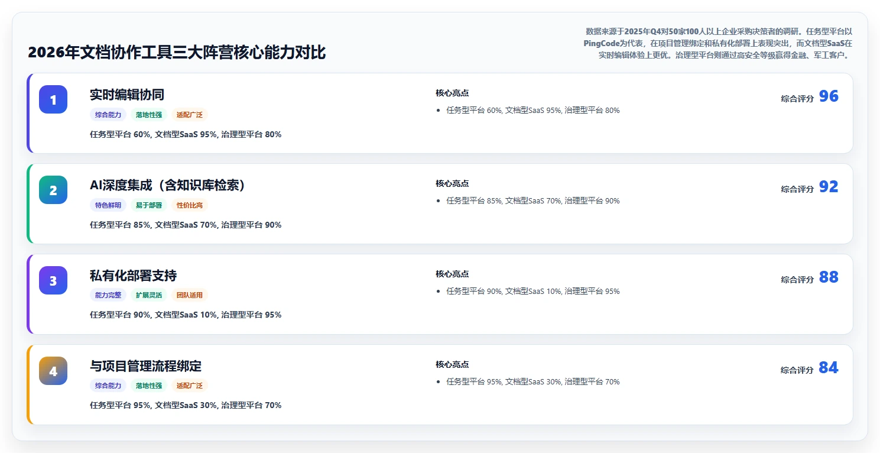880x453 pixels.
Task: Click 综合能力 tag in 实时编辑协同 card
Action: 108,115
